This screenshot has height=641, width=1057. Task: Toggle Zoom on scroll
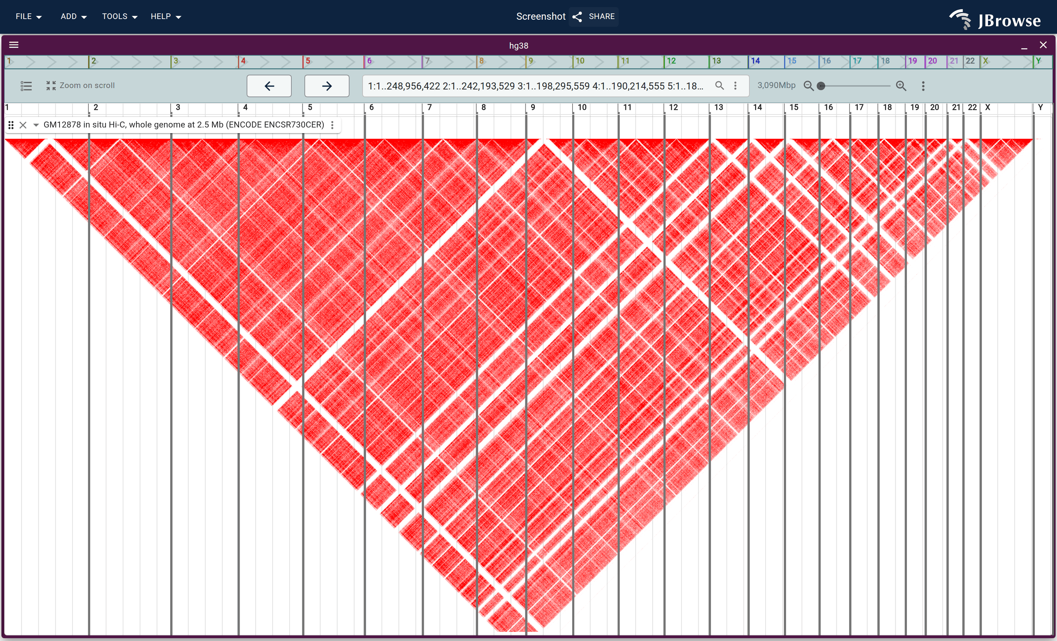[80, 85]
